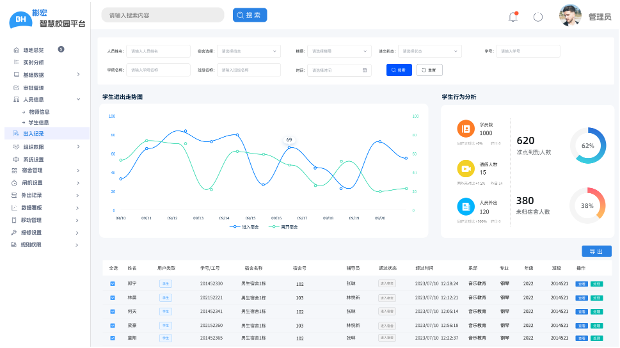
Task: Click the blue 导出 export button
Action: 596,251
